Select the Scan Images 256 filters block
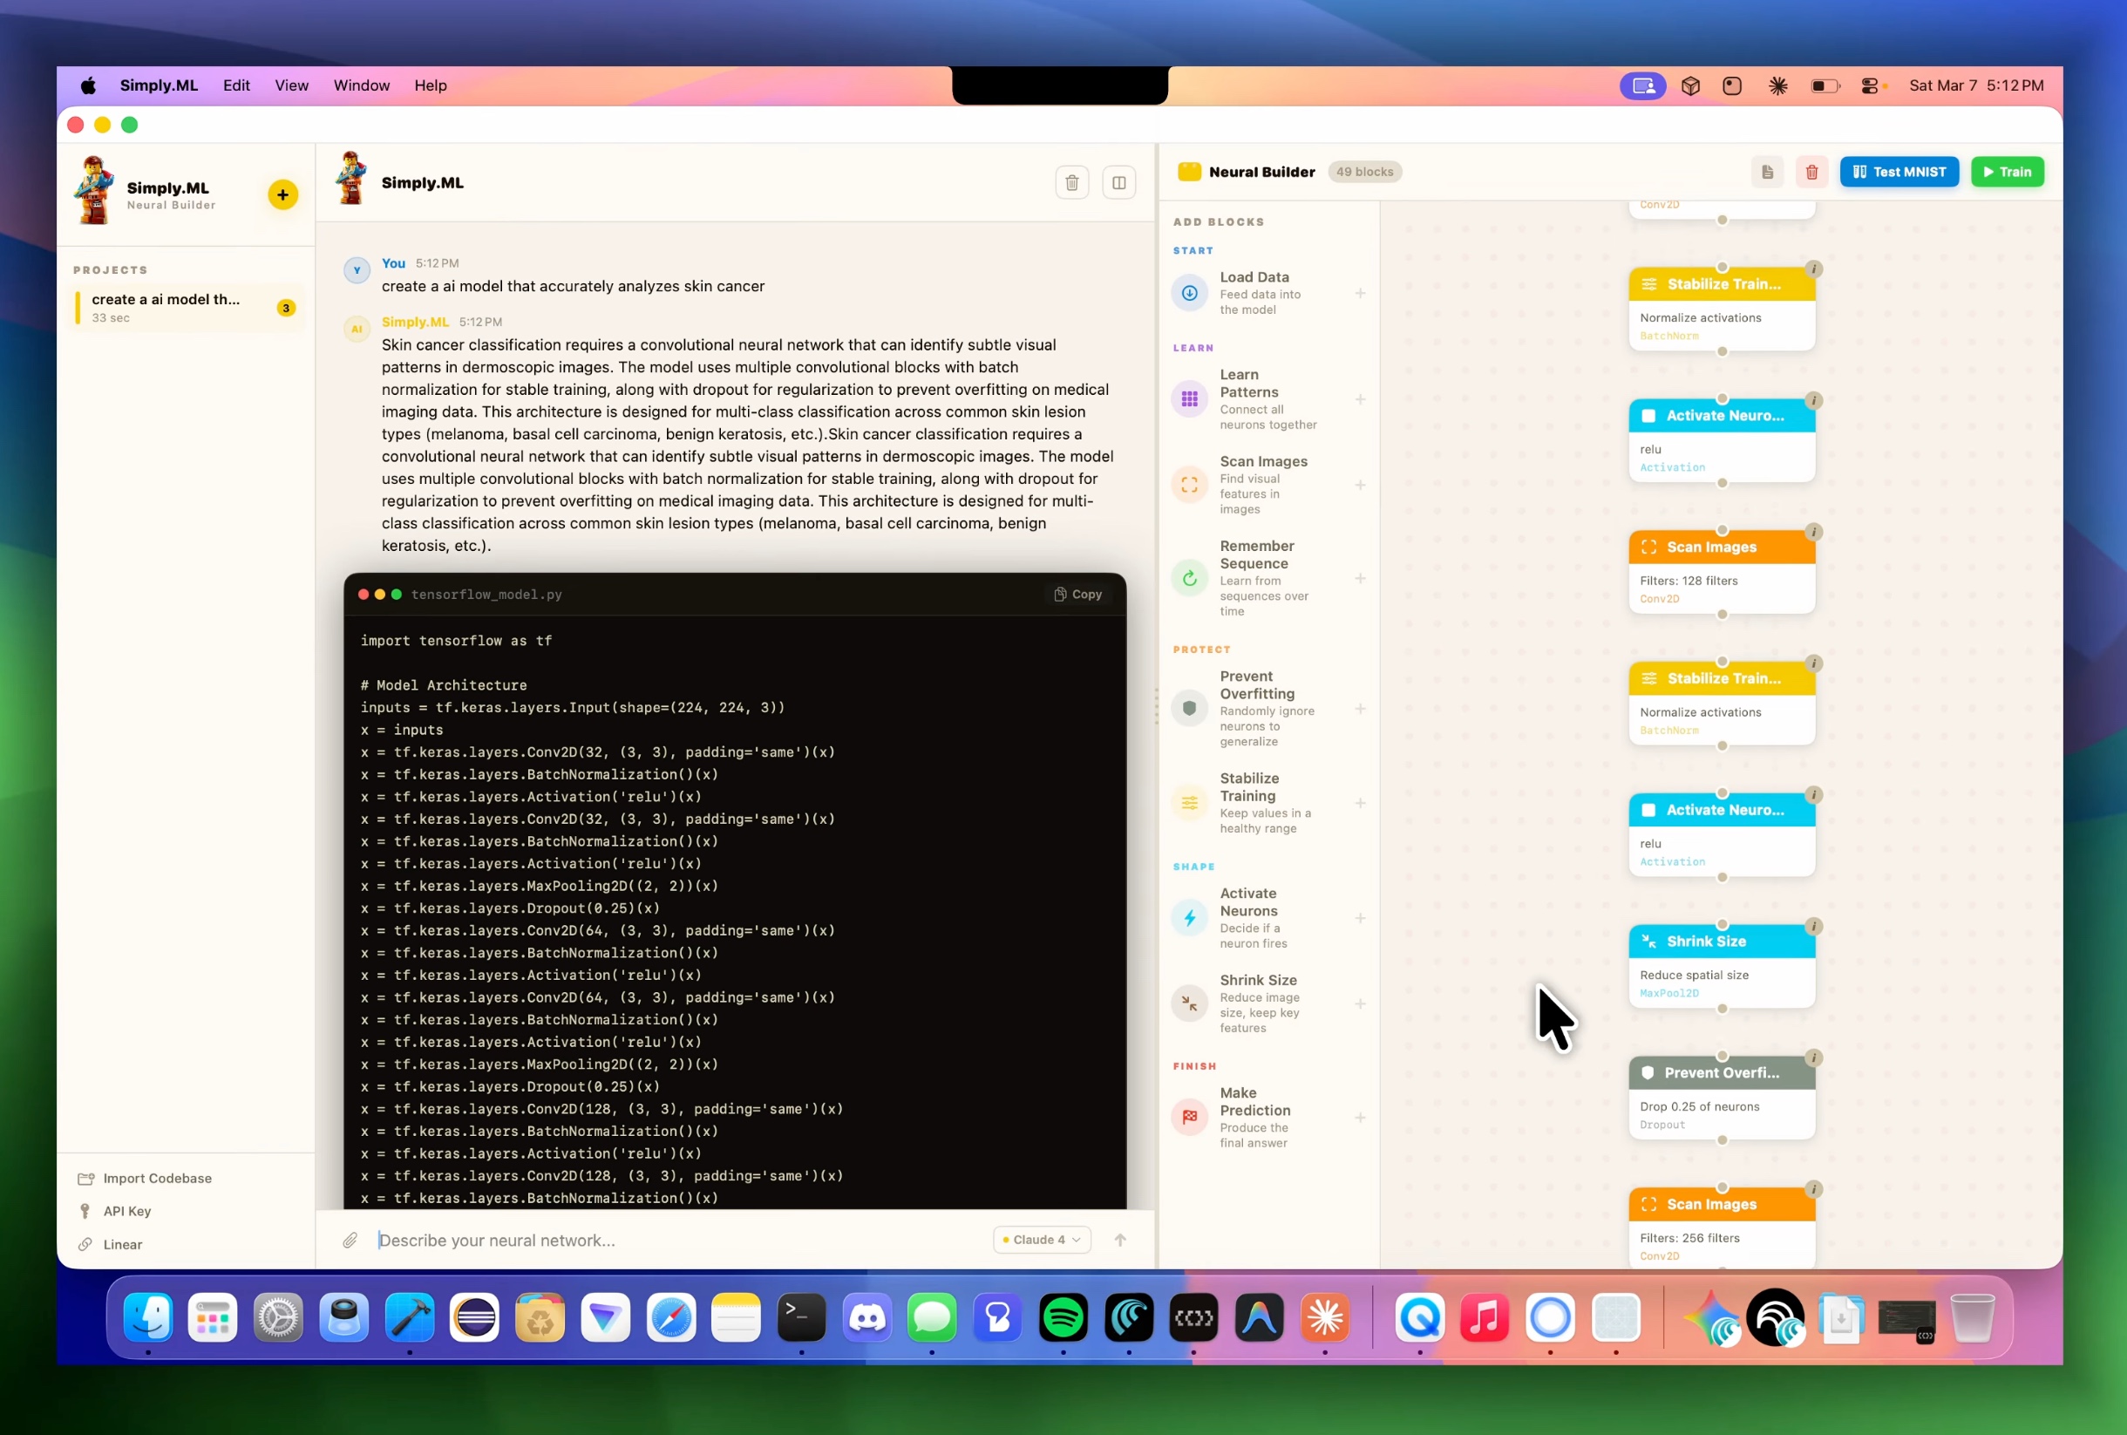This screenshot has height=1435, width=2127. 1722,1228
